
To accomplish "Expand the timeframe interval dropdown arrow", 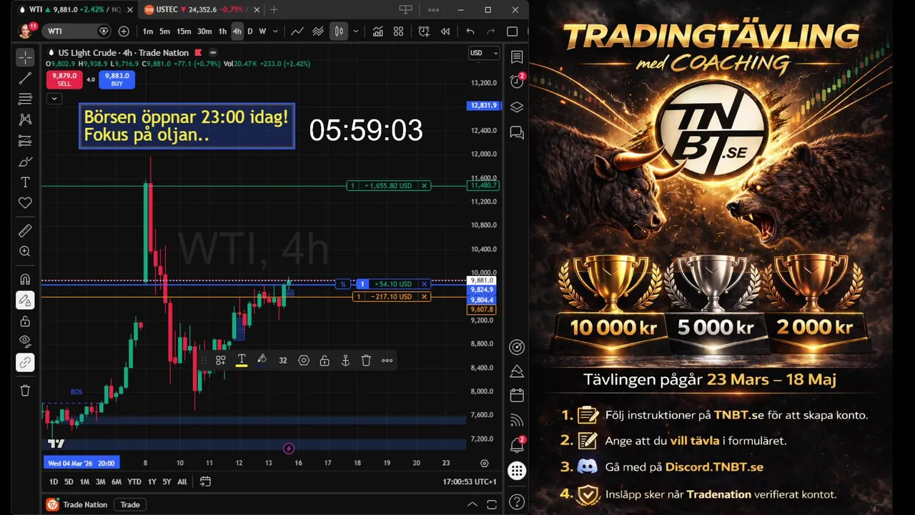I will [x=275, y=31].
